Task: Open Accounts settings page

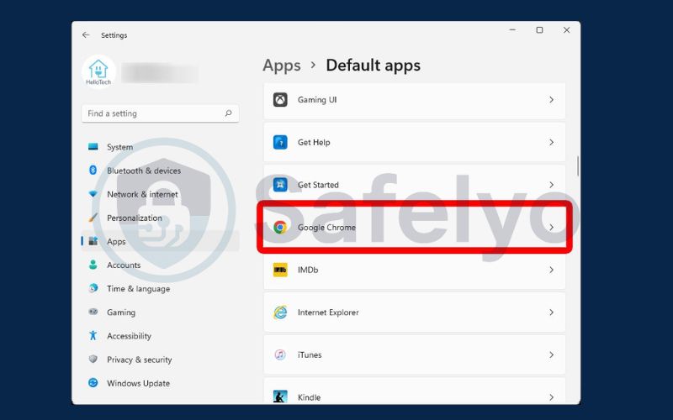Action: 160,265
